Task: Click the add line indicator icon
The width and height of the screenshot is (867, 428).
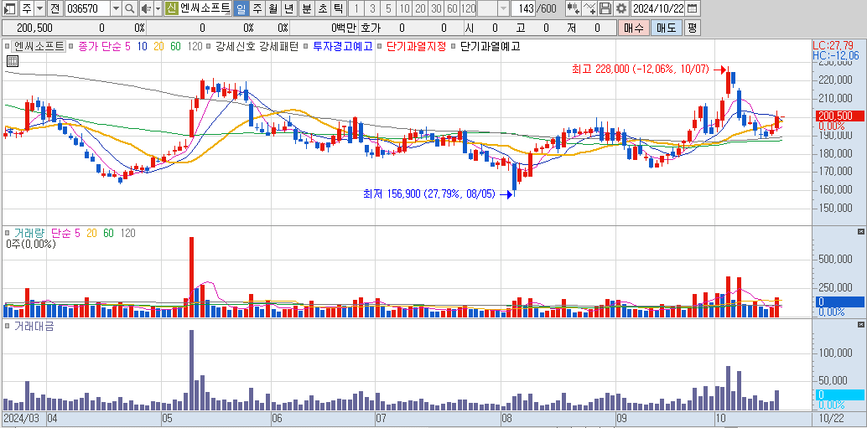Action: pos(590,8)
